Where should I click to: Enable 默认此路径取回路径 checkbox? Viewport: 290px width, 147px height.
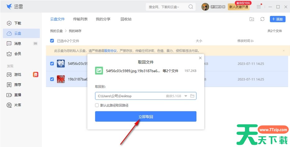(97, 105)
